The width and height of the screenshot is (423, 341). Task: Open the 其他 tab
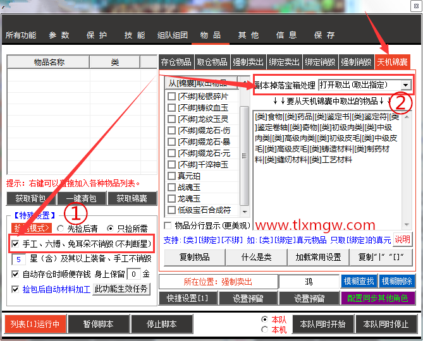click(x=248, y=35)
